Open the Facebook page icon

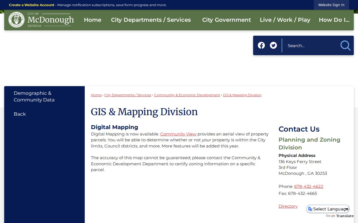pyautogui.click(x=261, y=45)
